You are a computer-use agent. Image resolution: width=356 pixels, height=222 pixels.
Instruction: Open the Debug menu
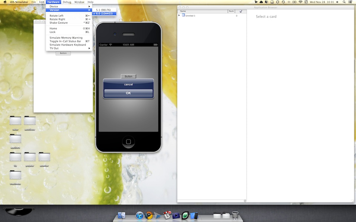(67, 2)
